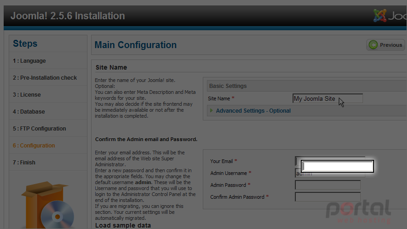This screenshot has width=407, height=229.
Task: Select step 2 : Pre-Installation check
Action: pos(45,78)
